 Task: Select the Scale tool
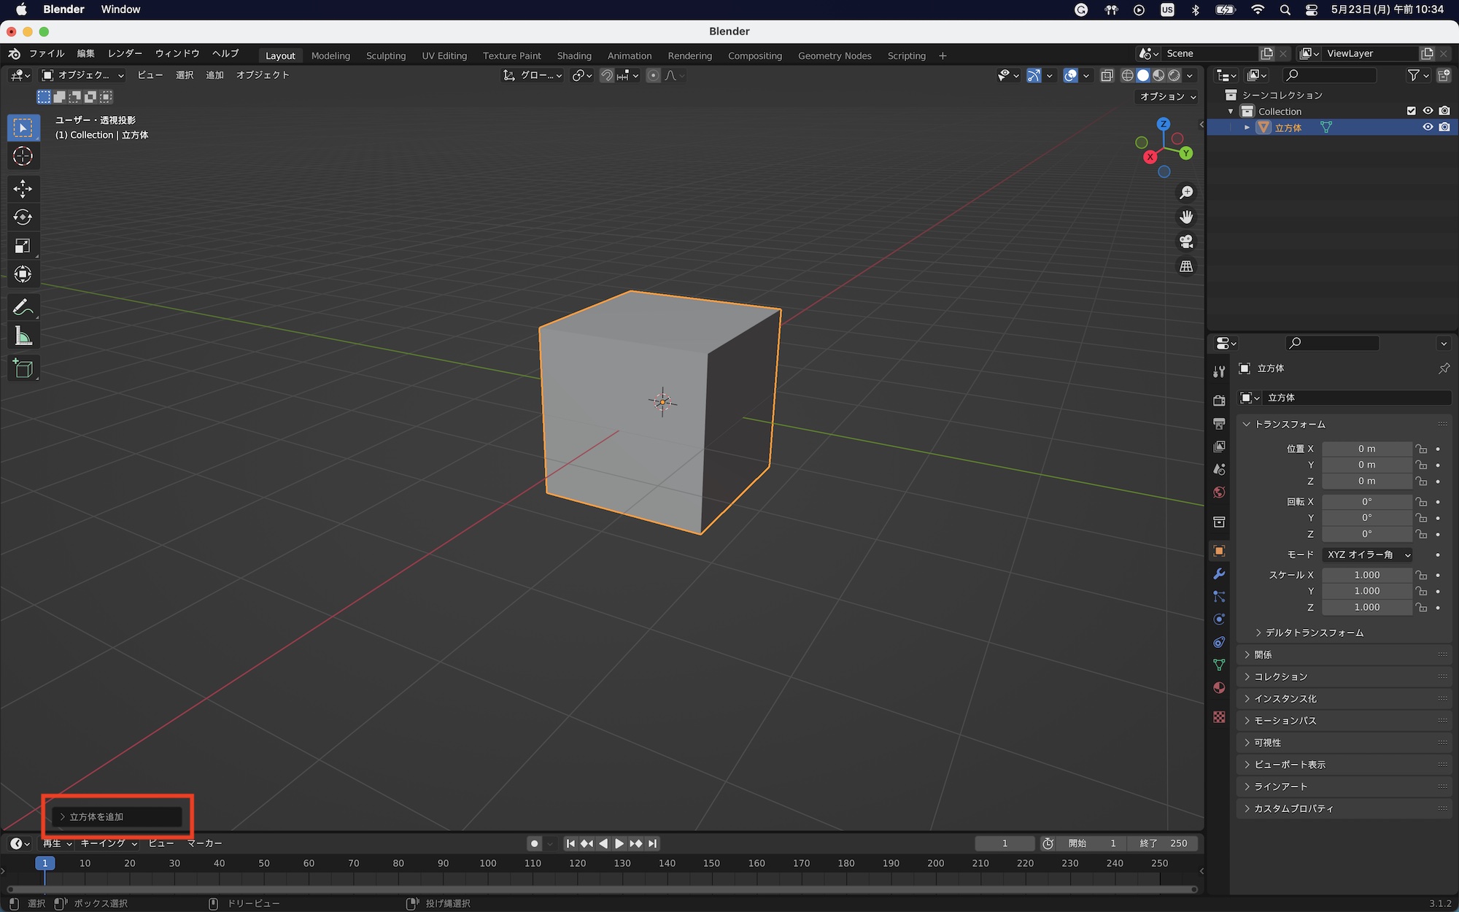[x=23, y=246]
